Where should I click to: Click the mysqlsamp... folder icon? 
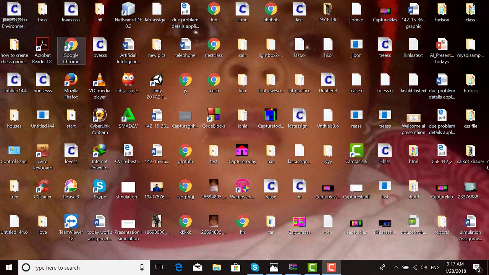click(470, 48)
